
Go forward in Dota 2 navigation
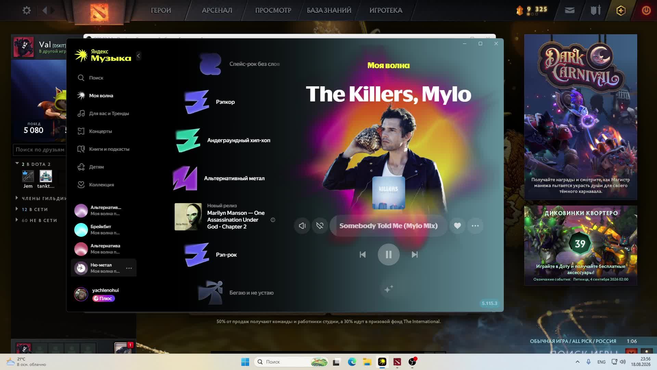click(x=53, y=10)
